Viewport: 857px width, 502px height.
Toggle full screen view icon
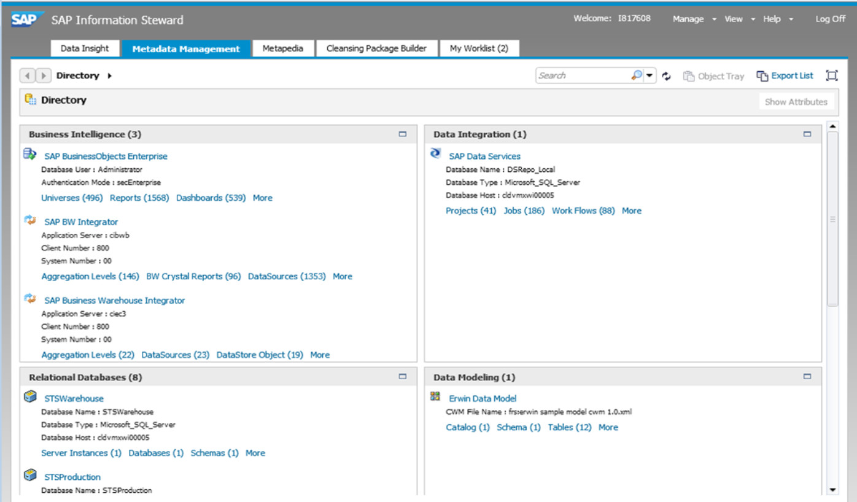point(832,75)
